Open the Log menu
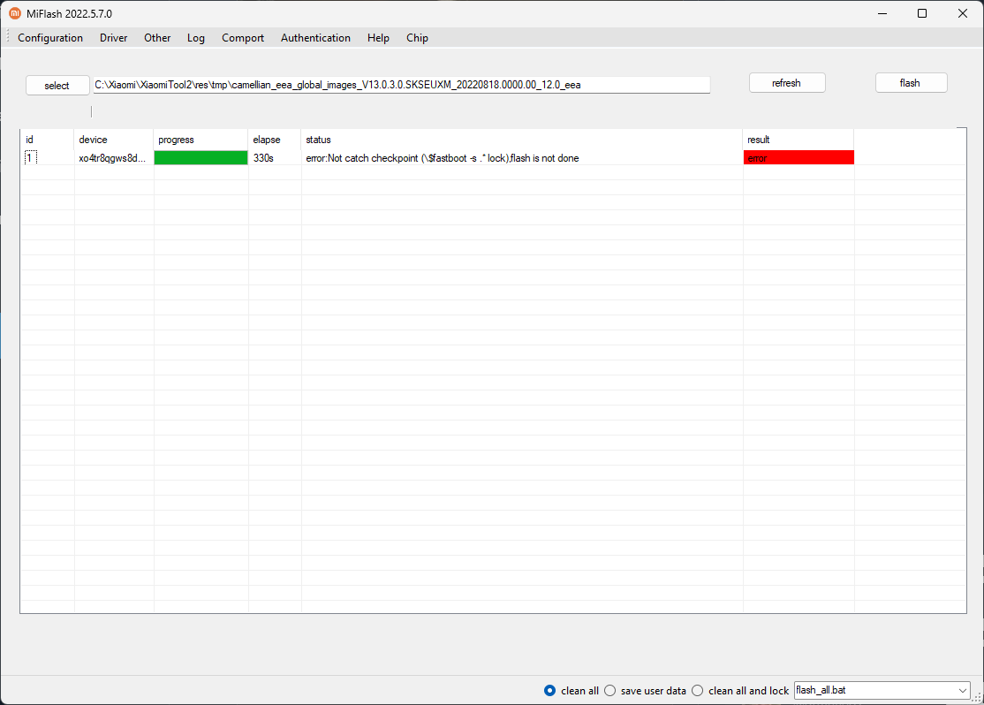984x705 pixels. [x=196, y=38]
